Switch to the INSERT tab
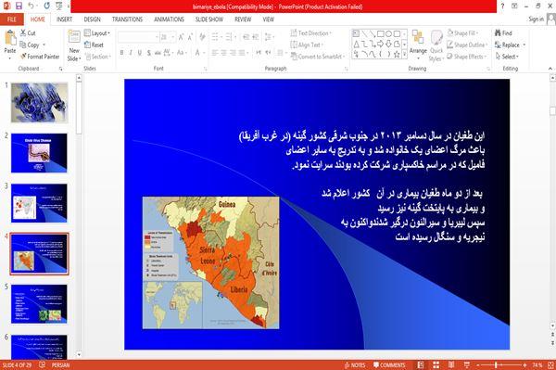The height and width of the screenshot is (370, 556). coord(64,19)
